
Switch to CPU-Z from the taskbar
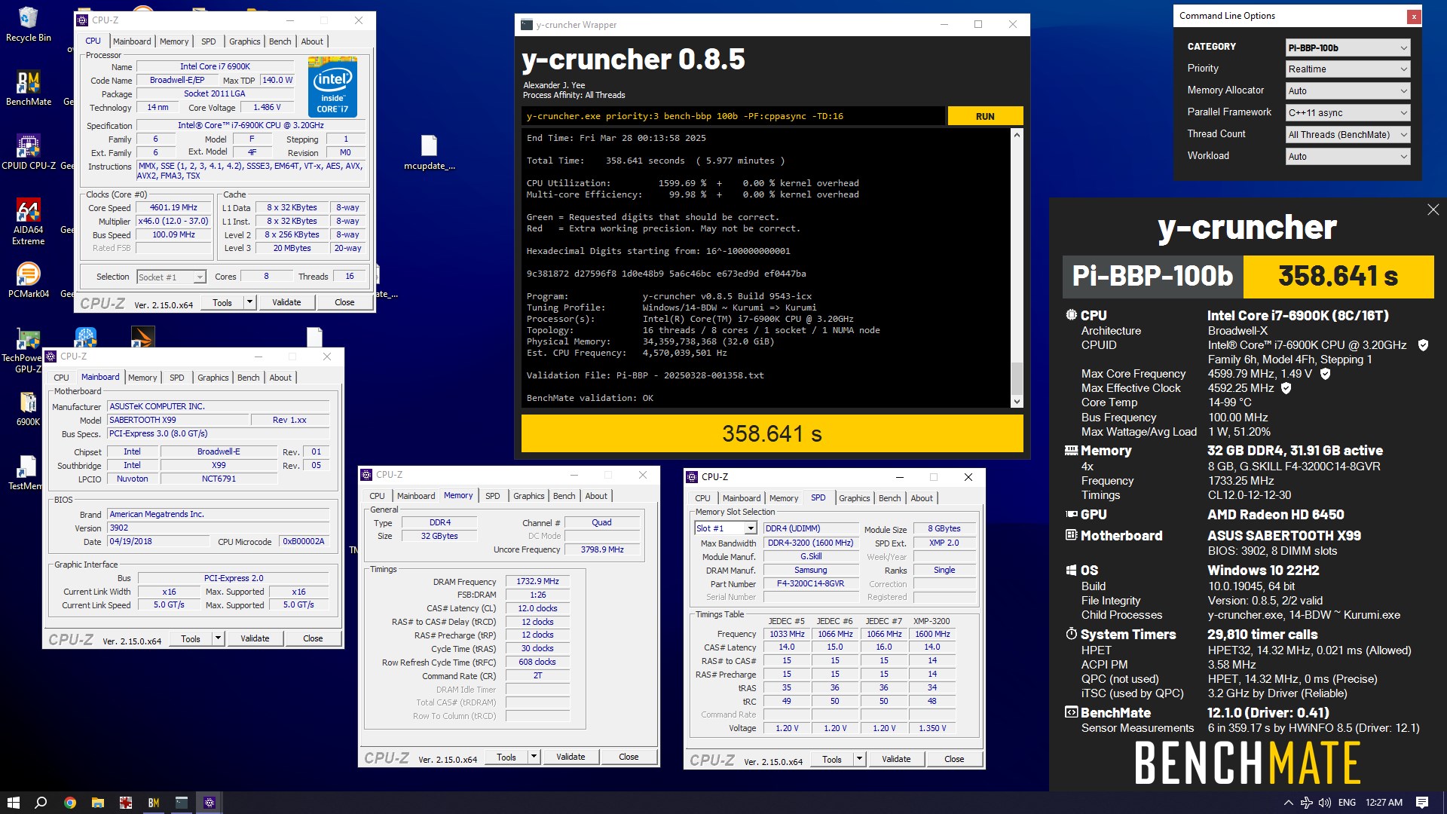coord(210,803)
